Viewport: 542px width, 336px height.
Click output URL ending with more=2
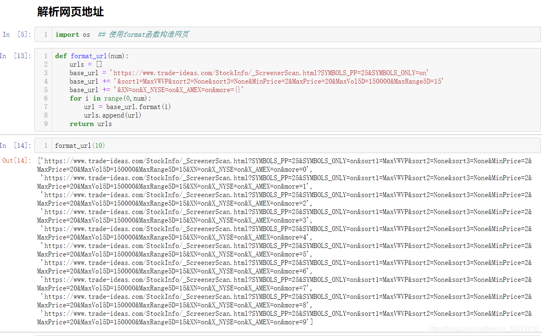(x=285, y=199)
